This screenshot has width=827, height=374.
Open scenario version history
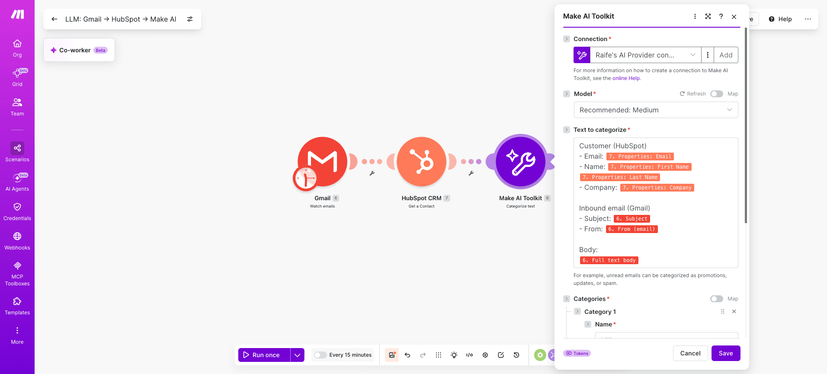click(516, 355)
